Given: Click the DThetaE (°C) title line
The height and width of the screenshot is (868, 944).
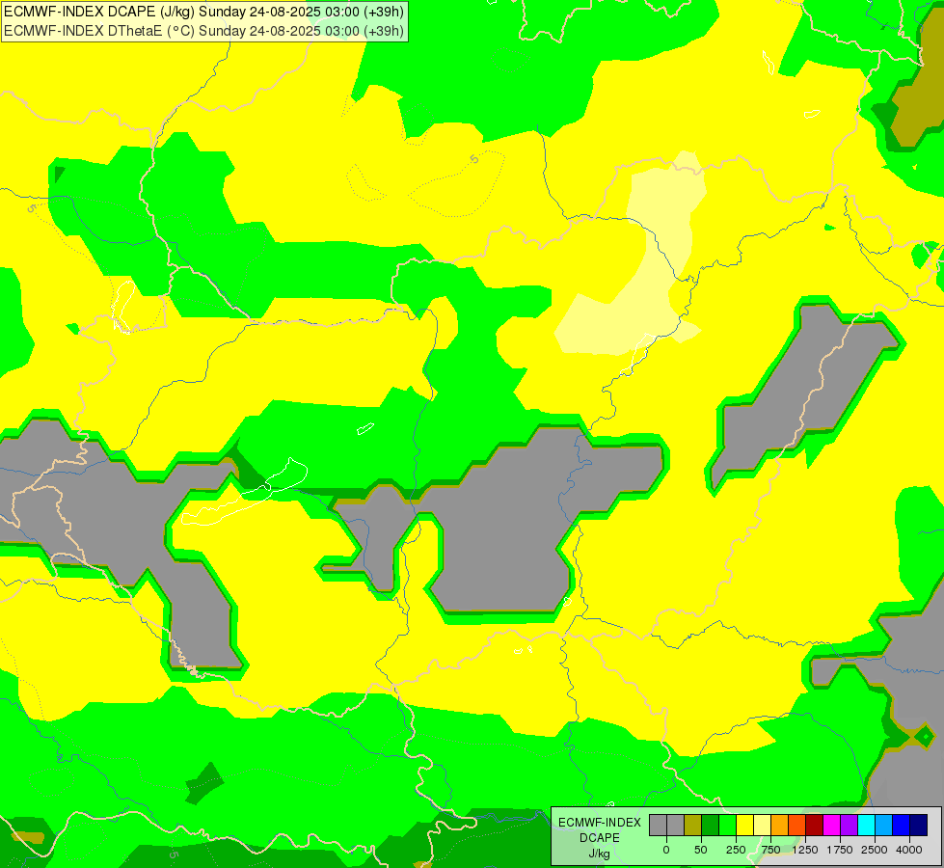Looking at the screenshot, I should pyautogui.click(x=204, y=31).
